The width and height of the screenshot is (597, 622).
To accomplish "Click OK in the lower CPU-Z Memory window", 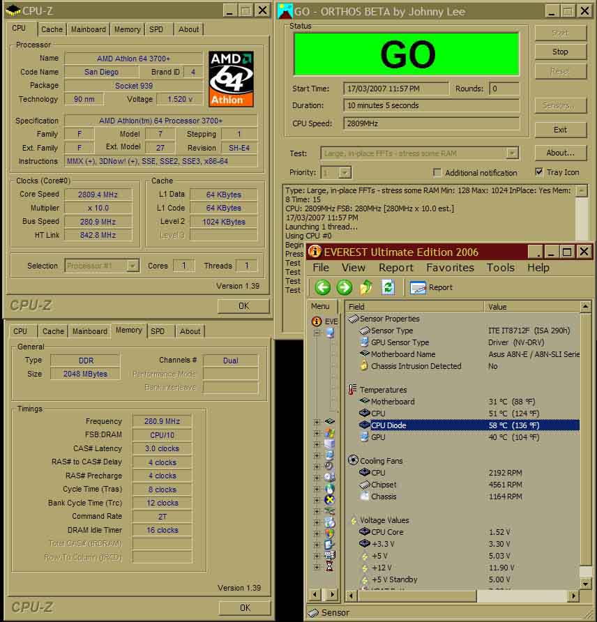I will point(245,608).
